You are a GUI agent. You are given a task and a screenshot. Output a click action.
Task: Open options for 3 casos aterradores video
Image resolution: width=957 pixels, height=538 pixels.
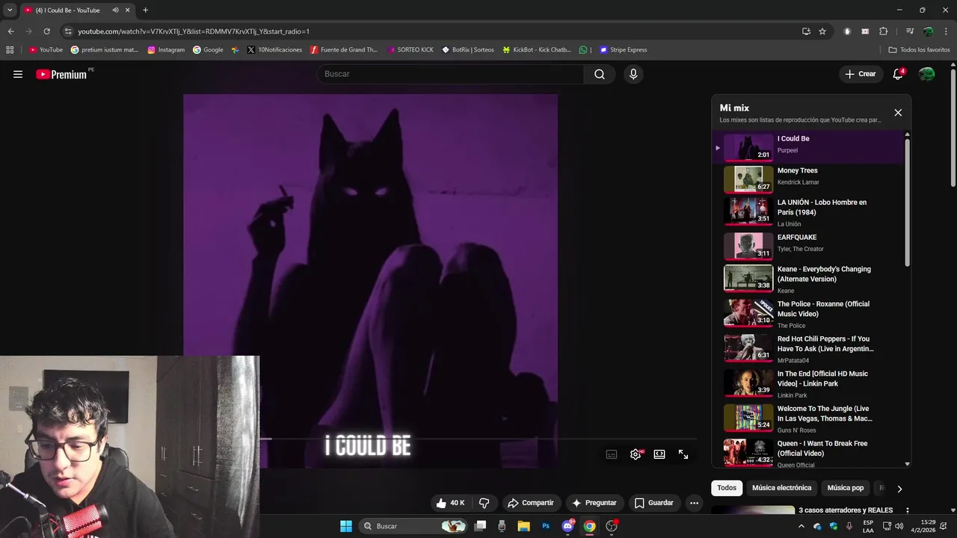click(907, 511)
